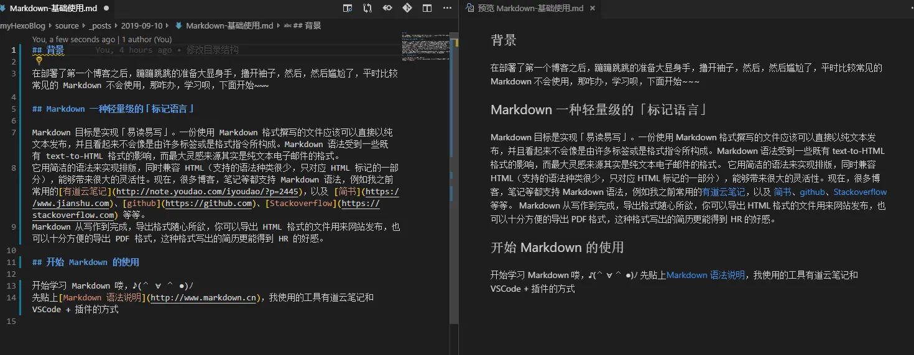The height and width of the screenshot is (355, 914).
Task: Open the preview-to-the-side icon
Action: [x=348, y=8]
